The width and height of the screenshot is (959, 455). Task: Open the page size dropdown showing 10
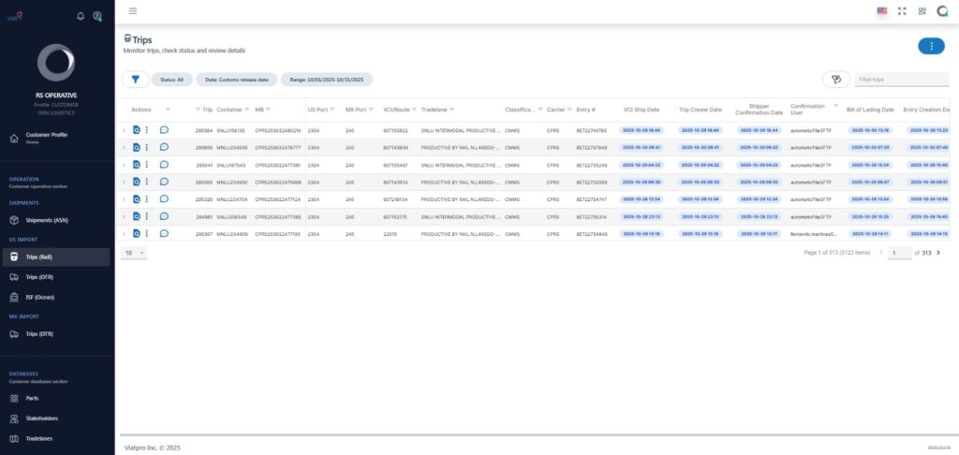point(135,253)
